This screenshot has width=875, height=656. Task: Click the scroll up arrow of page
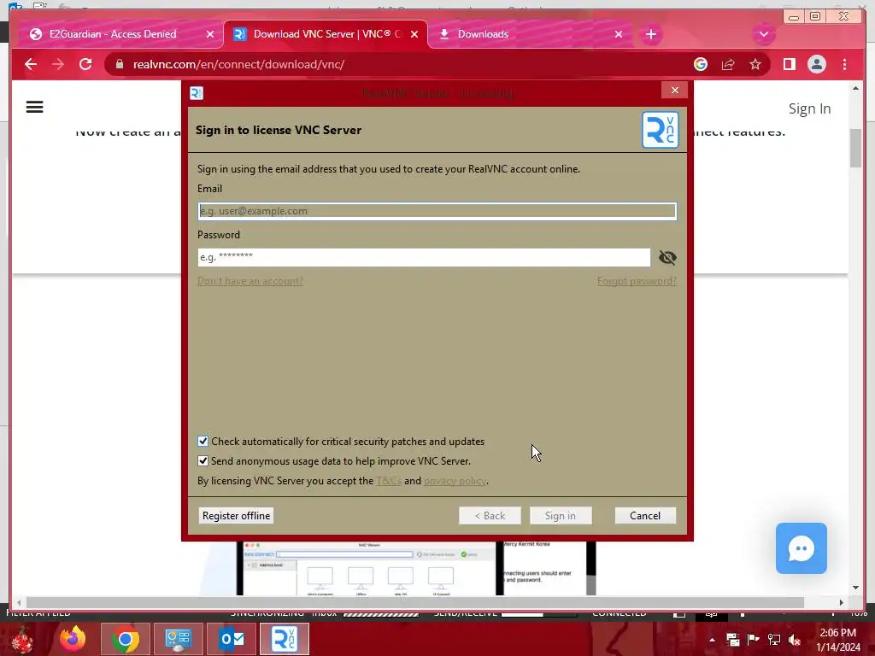(x=855, y=88)
